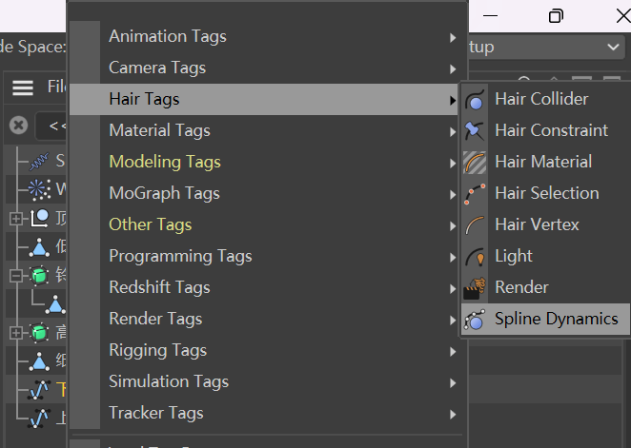Open the Material Tags submenu
The height and width of the screenshot is (448, 631).
coord(264,130)
